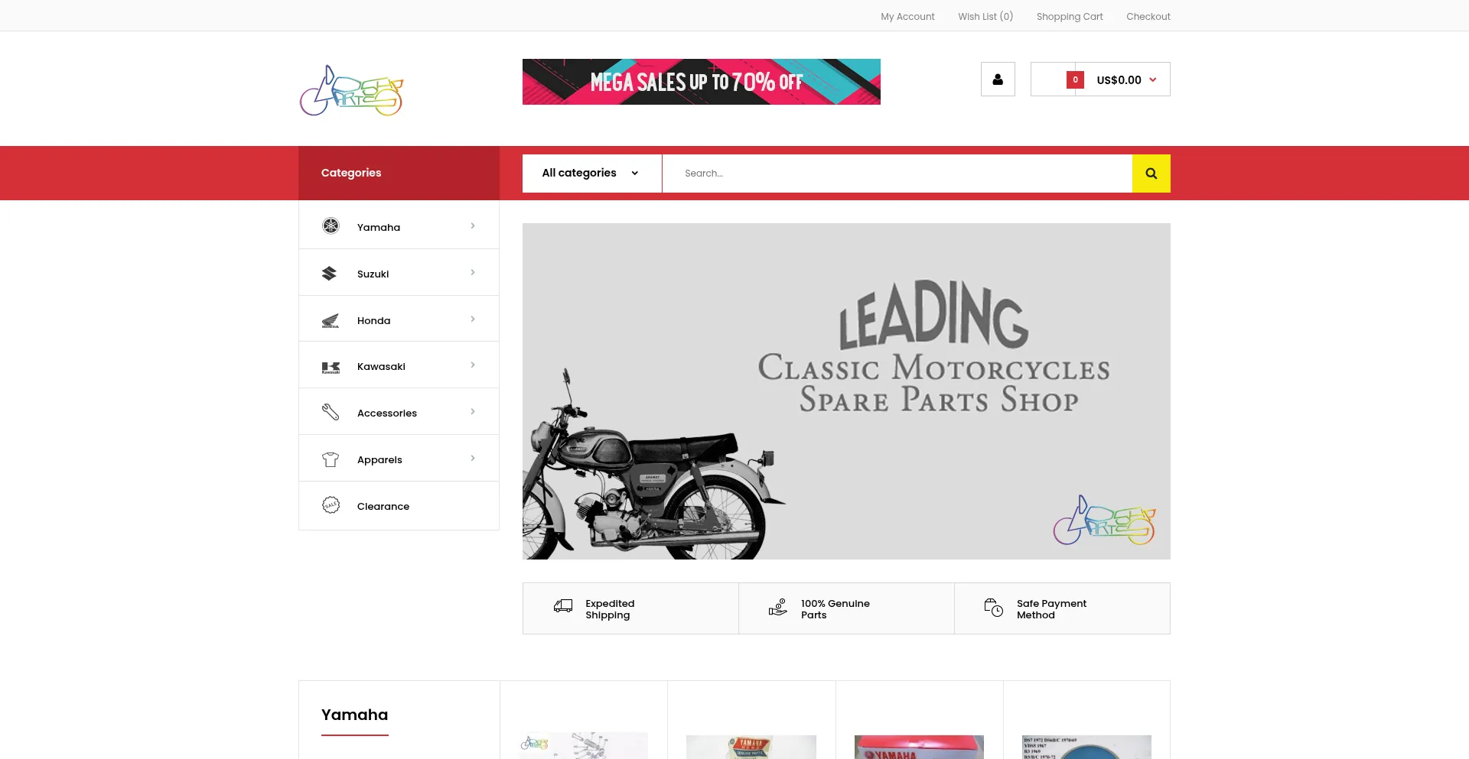The image size is (1469, 759).
Task: Select Apparels in categories menu
Action: (x=379, y=459)
